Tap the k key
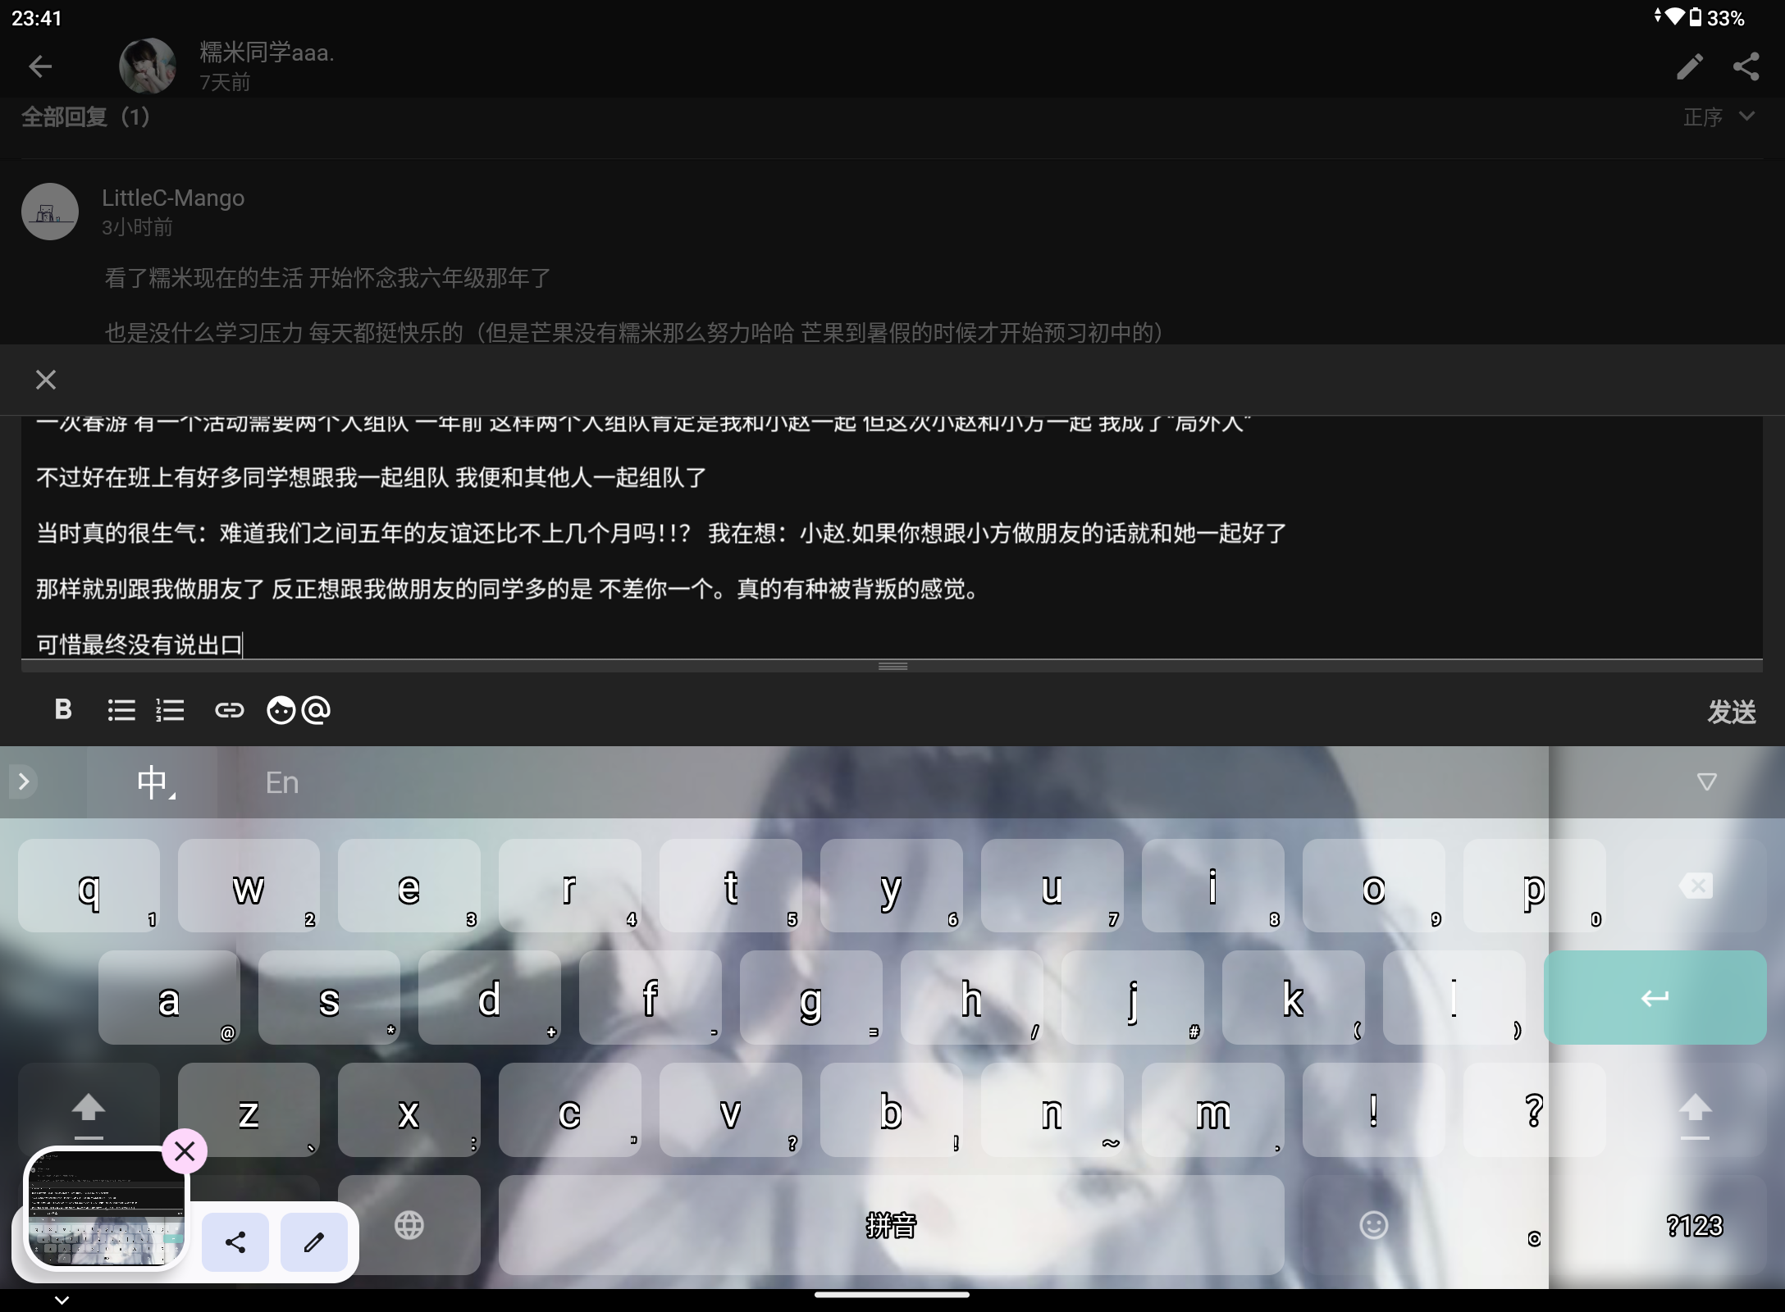The image size is (1785, 1312). pos(1293,998)
